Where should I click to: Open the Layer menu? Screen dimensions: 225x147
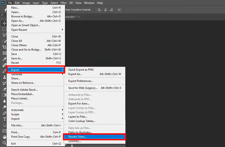click(x=36, y=3)
